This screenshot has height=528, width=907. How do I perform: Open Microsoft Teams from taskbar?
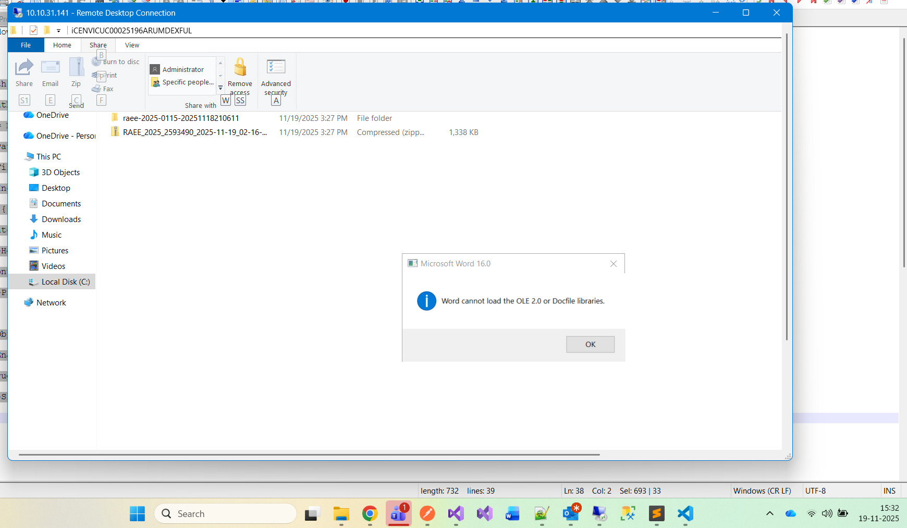point(399,514)
